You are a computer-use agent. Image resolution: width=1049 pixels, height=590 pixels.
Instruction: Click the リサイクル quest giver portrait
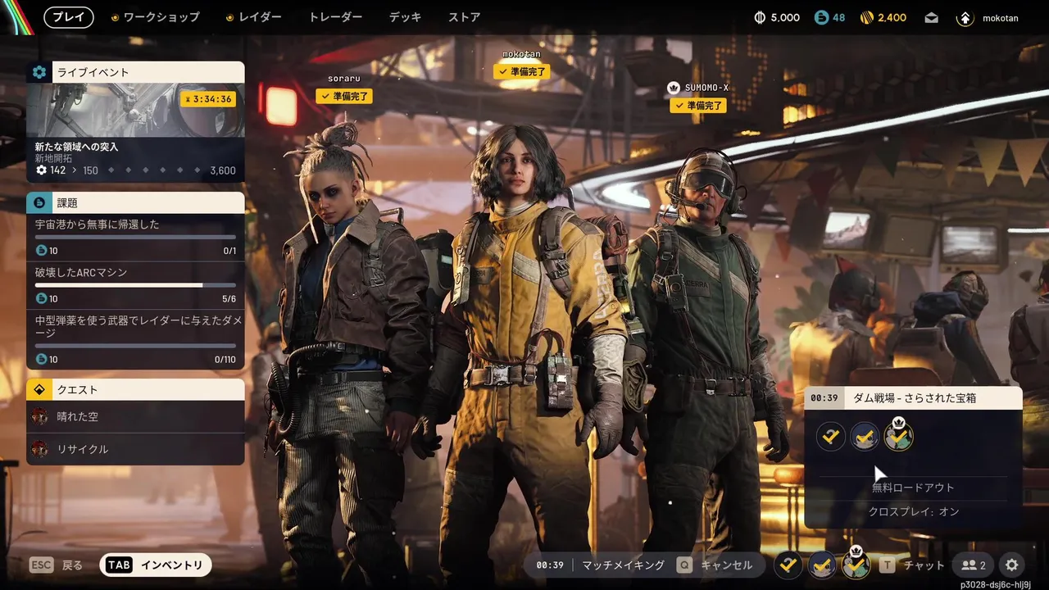(40, 449)
